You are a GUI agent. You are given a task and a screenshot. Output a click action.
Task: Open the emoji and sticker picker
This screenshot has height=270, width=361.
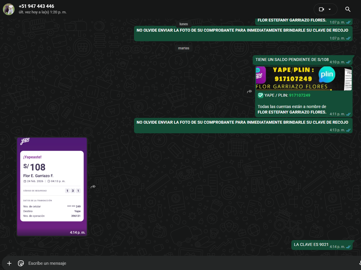pyautogui.click(x=21, y=263)
